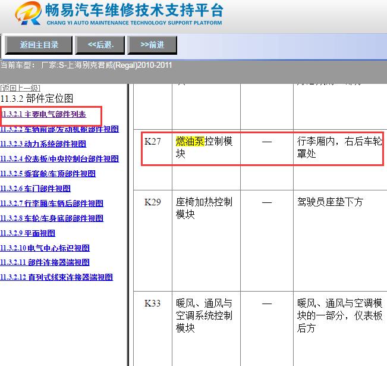The image size is (387, 366).
Task: Go back with the <<后退 button
Action: 100,45
